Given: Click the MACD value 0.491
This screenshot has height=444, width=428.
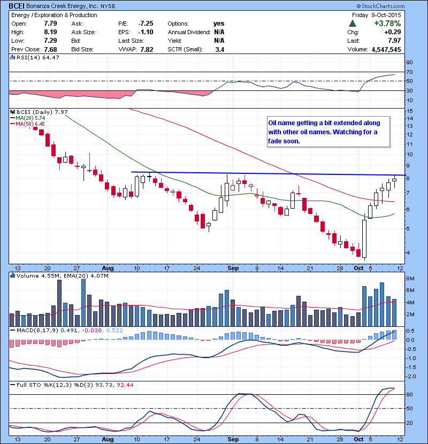Looking at the screenshot, I should point(68,330).
